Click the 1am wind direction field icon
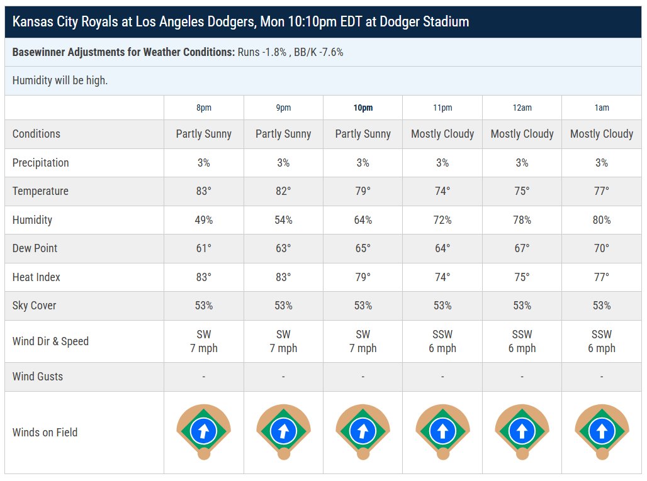Viewport: 647px width, 481px height. pos(602,431)
